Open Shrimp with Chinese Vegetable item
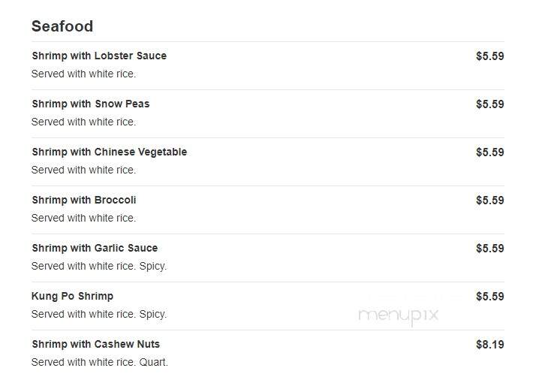This screenshot has height=377, width=533. coord(110,152)
